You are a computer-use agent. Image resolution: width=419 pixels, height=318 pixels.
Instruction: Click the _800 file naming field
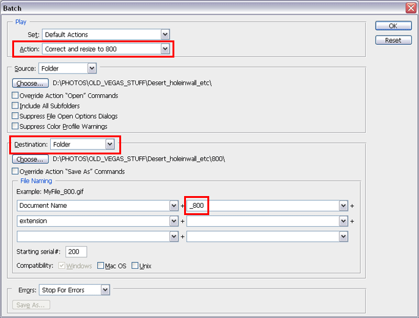262,206
